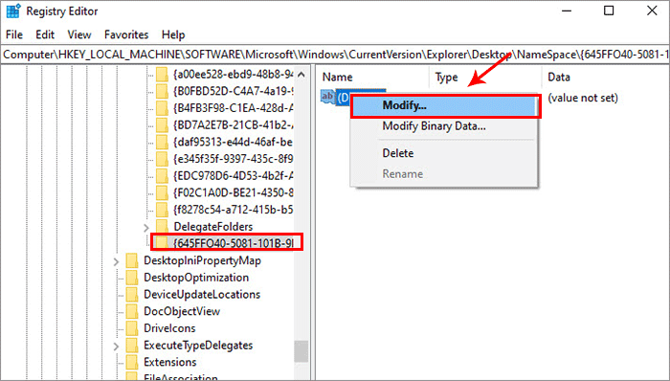Select the {B0FBD52D-C4A7-4a19 key

234,91
